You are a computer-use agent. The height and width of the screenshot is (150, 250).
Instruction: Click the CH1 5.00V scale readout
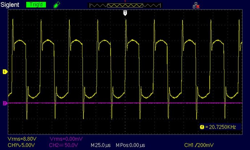point(21,145)
